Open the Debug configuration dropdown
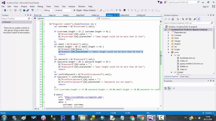The width and height of the screenshot is (216, 121). [x=49, y=10]
